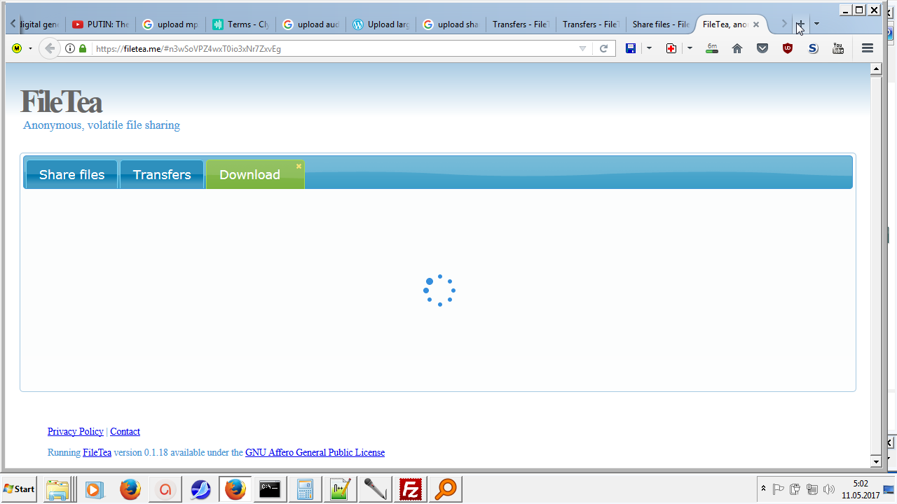The image size is (897, 504).
Task: Open FileZilla from the taskbar
Action: tap(410, 489)
